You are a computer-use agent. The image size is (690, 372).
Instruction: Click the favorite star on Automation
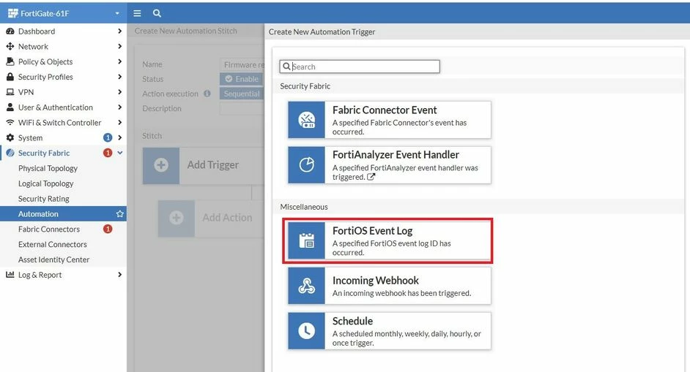(119, 214)
